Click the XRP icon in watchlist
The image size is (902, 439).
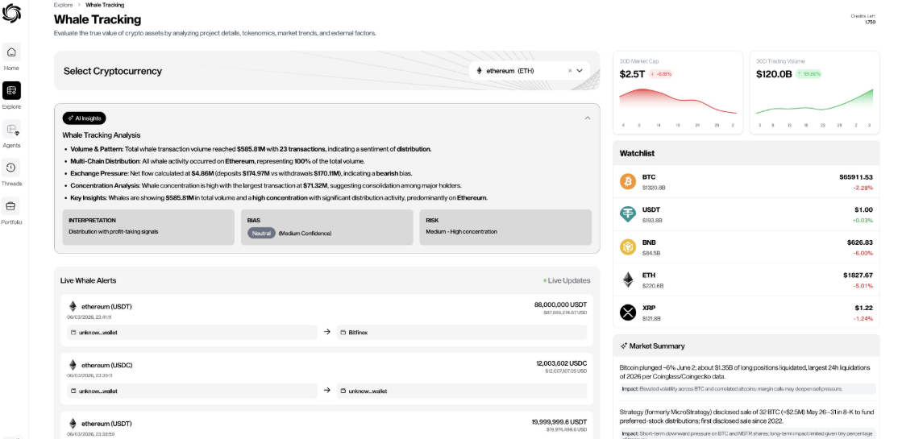coord(628,313)
